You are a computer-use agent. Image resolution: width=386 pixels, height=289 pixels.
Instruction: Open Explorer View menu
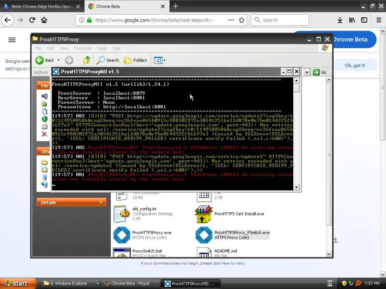coord(64,48)
